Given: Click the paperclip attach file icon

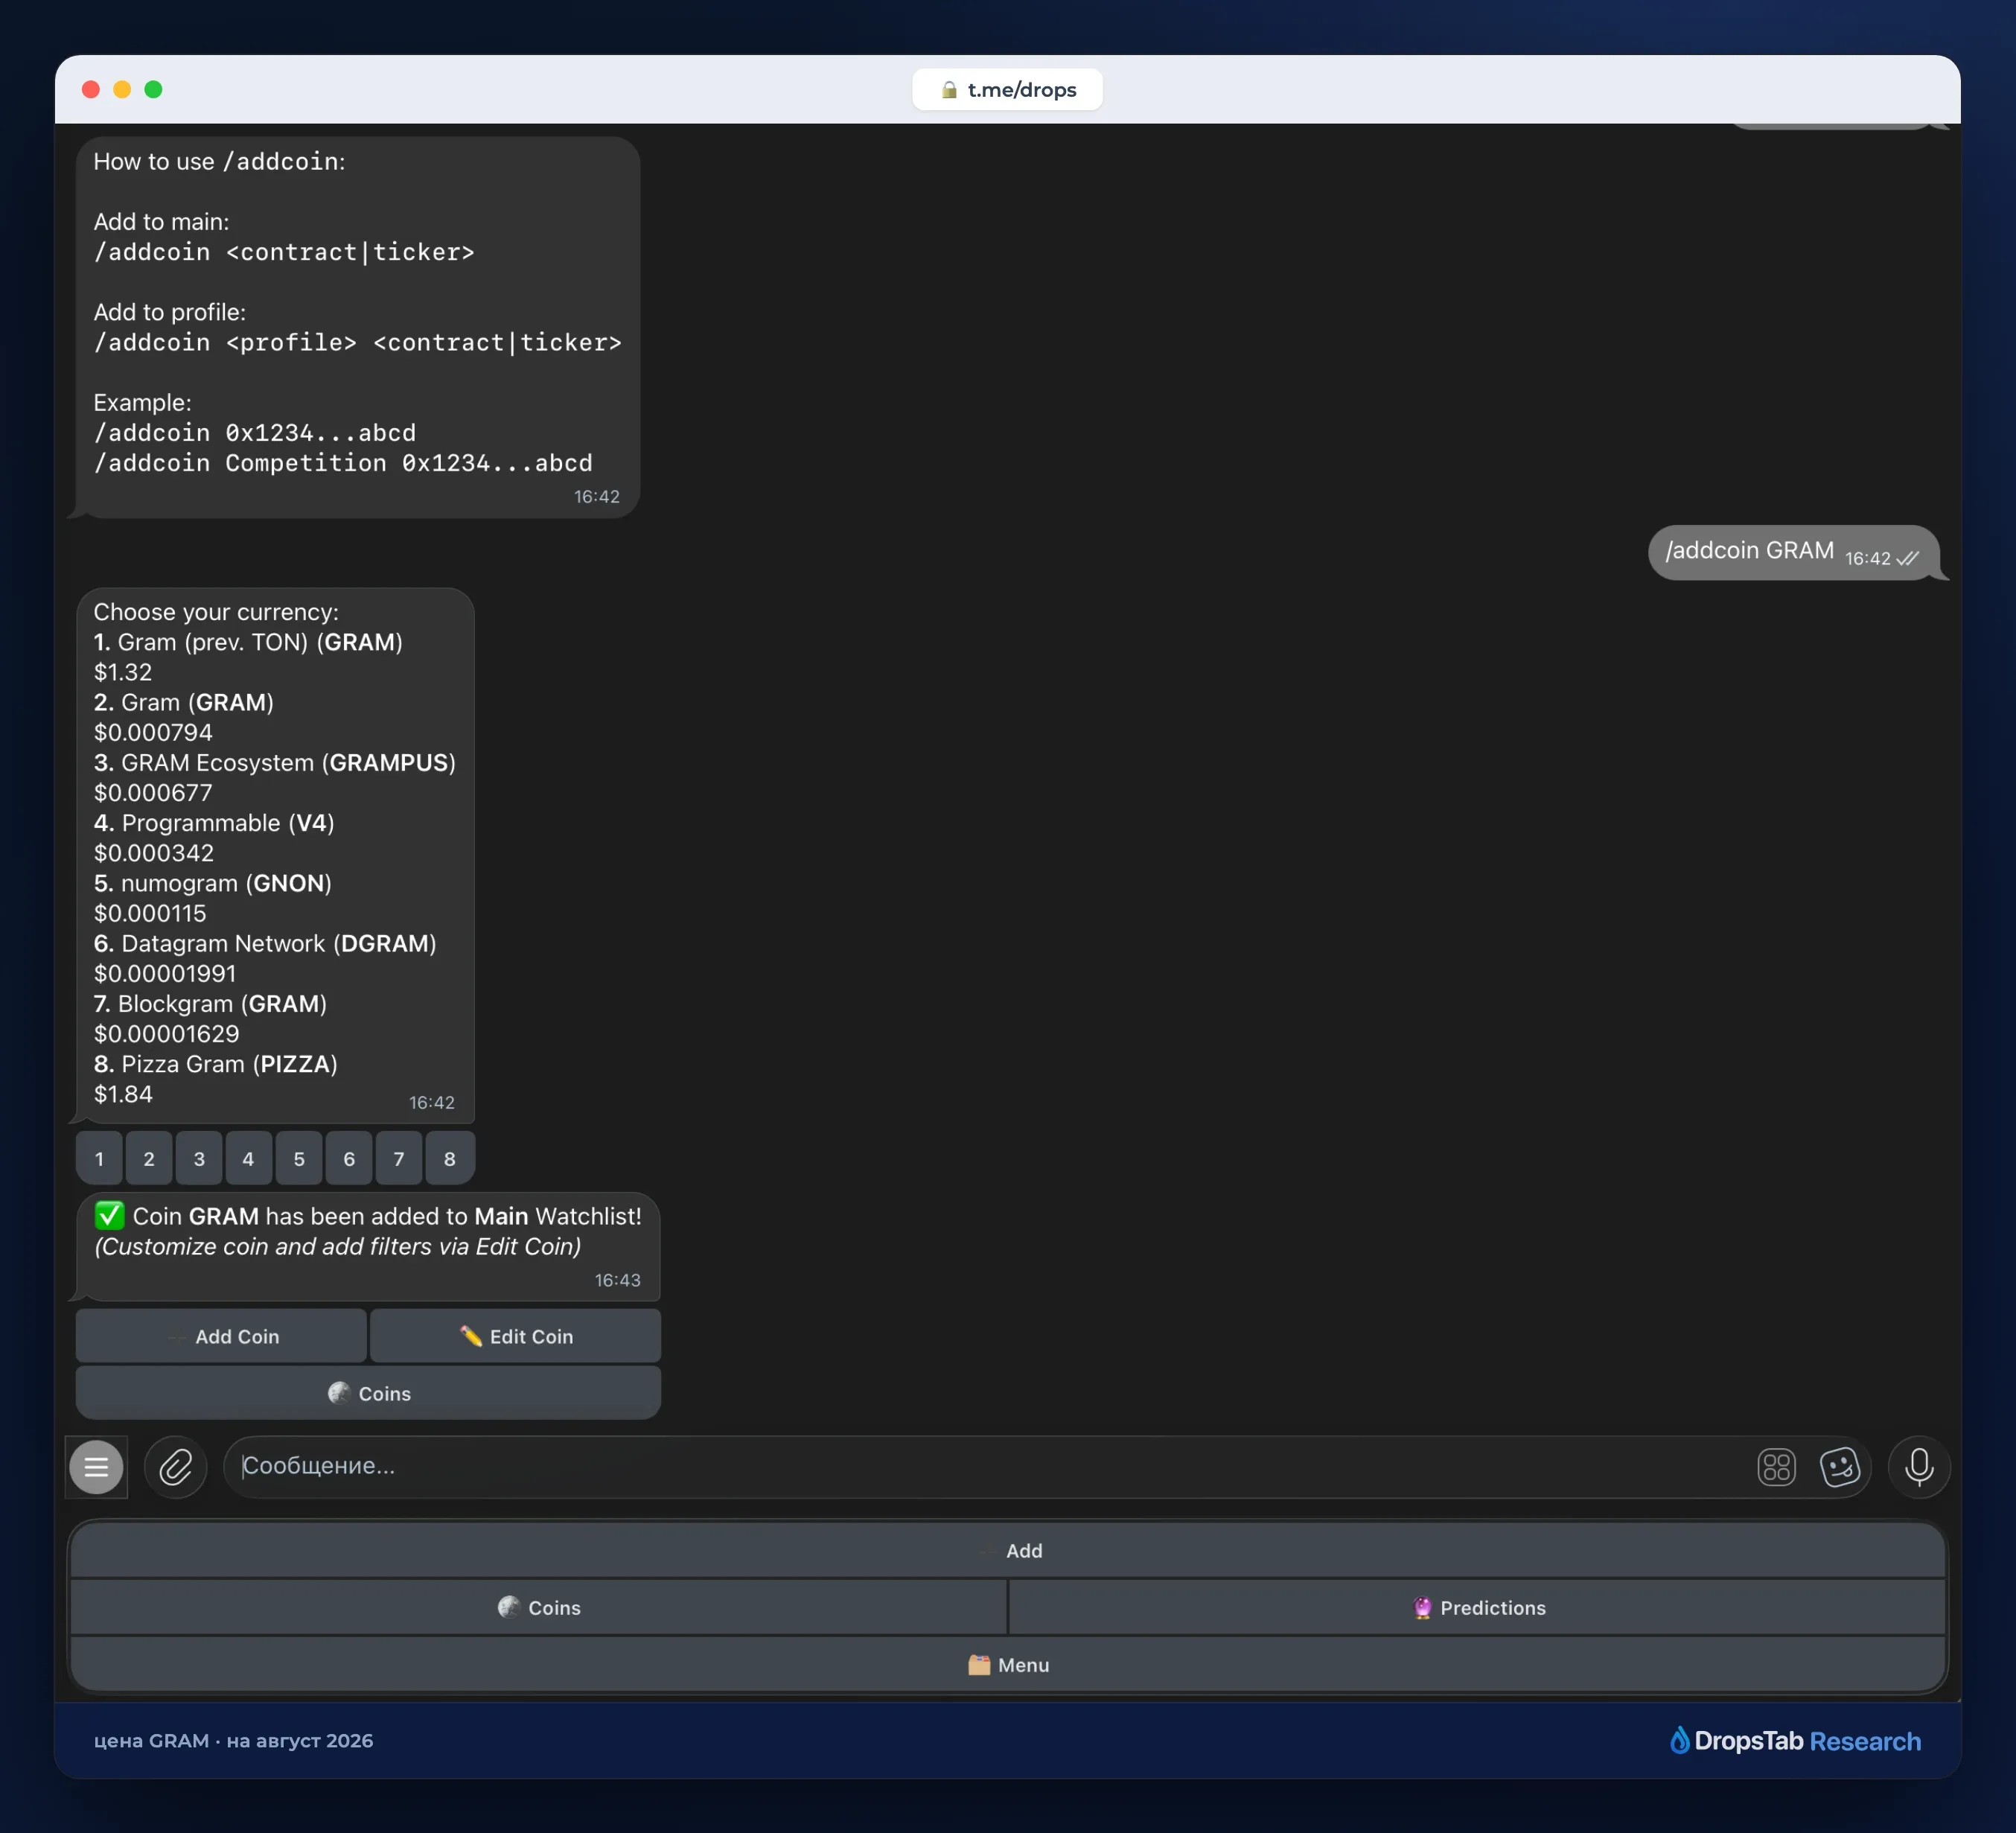Looking at the screenshot, I should [176, 1467].
